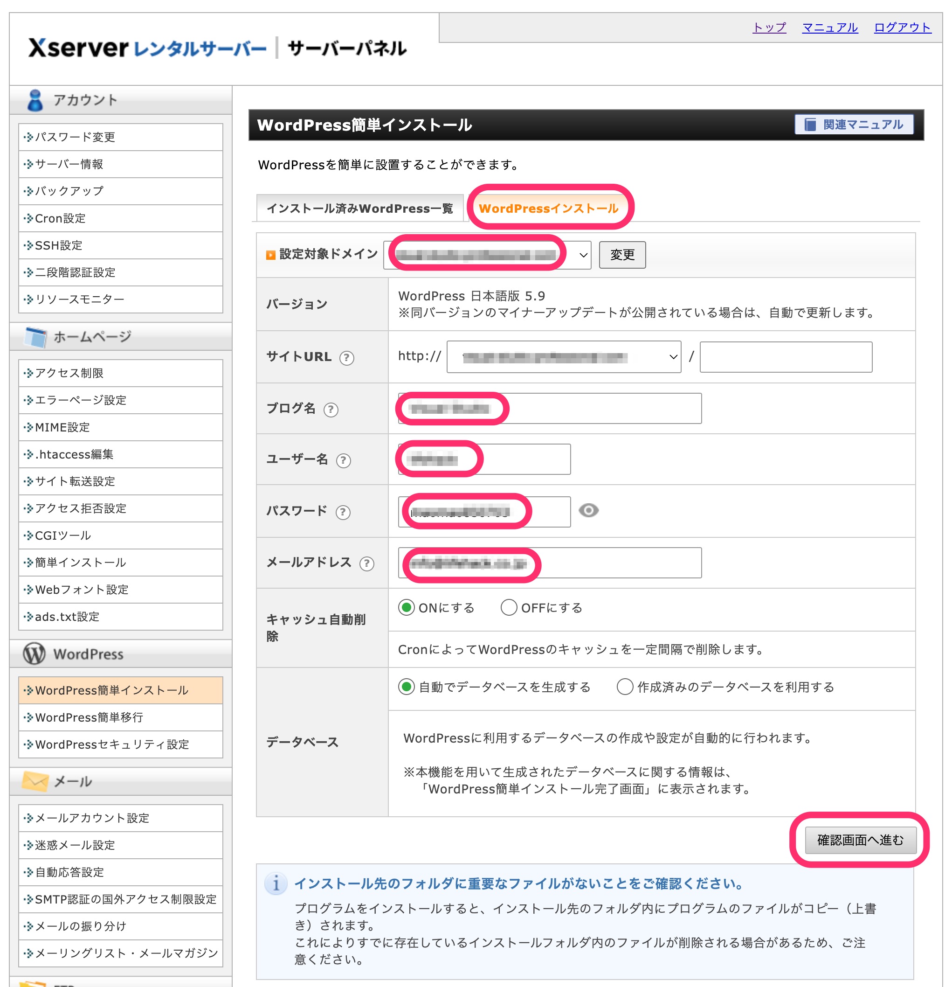This screenshot has width=952, height=987.
Task: Open MIME設定 in sidebar
Action: [121, 428]
